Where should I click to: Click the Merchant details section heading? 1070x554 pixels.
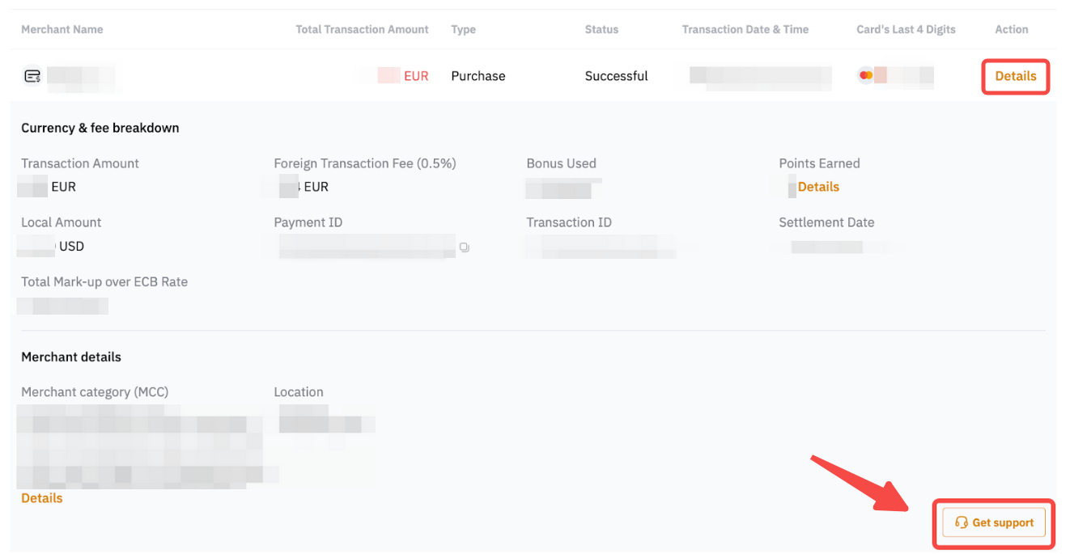click(x=71, y=357)
